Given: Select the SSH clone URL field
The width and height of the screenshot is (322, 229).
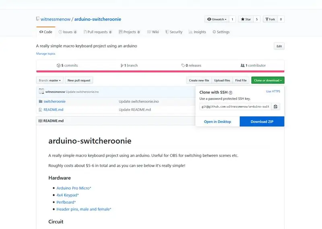Looking at the screenshot, I should tap(235, 106).
